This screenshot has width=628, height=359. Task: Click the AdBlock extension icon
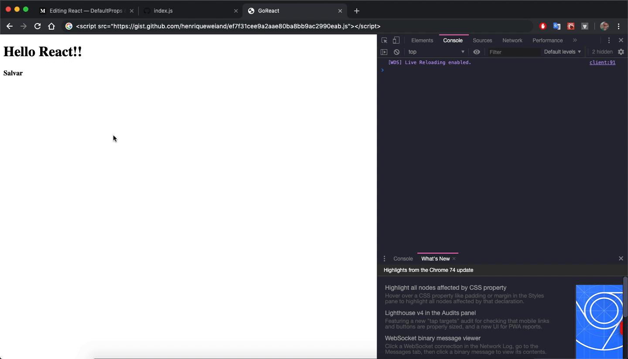click(543, 26)
